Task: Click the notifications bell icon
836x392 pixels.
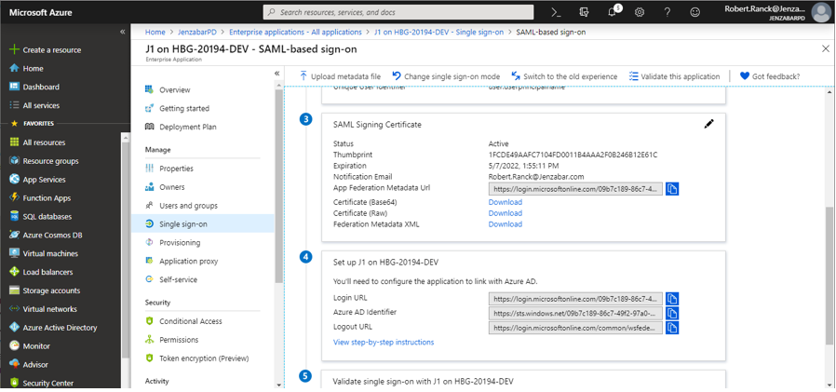Action: (x=612, y=12)
